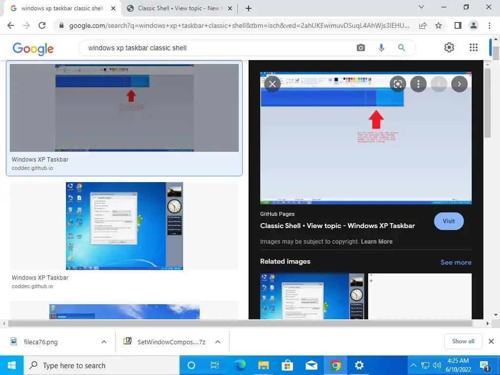Close the Classic Shell View topic tab

click(230, 9)
